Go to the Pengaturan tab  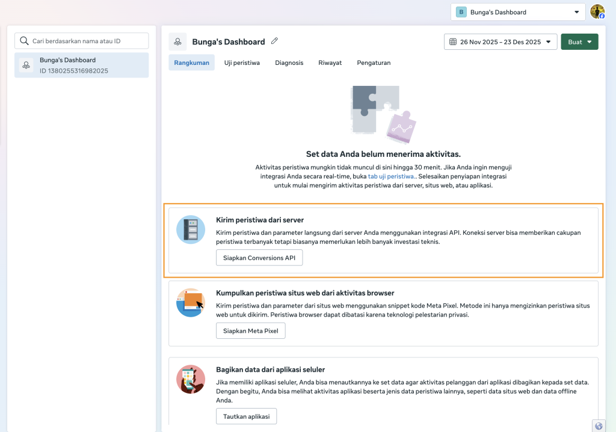[374, 62]
